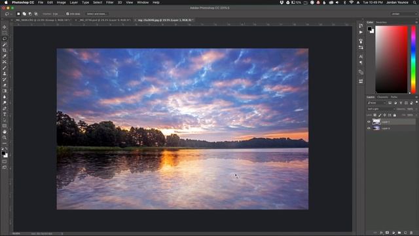Select the Pen tool

point(5,109)
